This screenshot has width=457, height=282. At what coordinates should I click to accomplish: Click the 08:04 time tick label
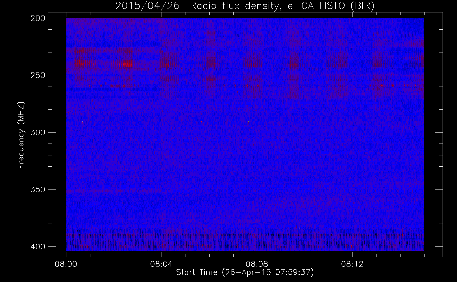click(162, 264)
